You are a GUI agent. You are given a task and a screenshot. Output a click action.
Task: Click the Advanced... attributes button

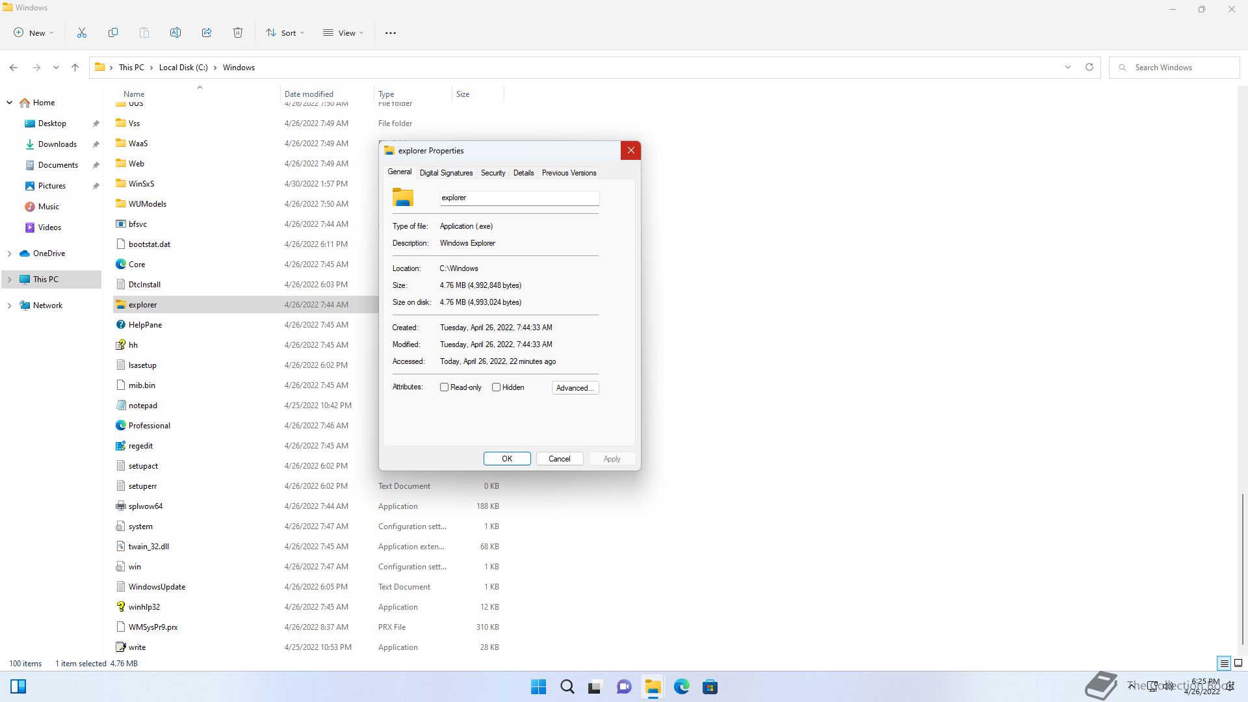click(575, 388)
